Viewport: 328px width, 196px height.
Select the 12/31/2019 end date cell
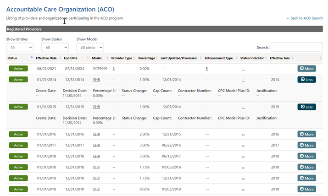point(74,178)
